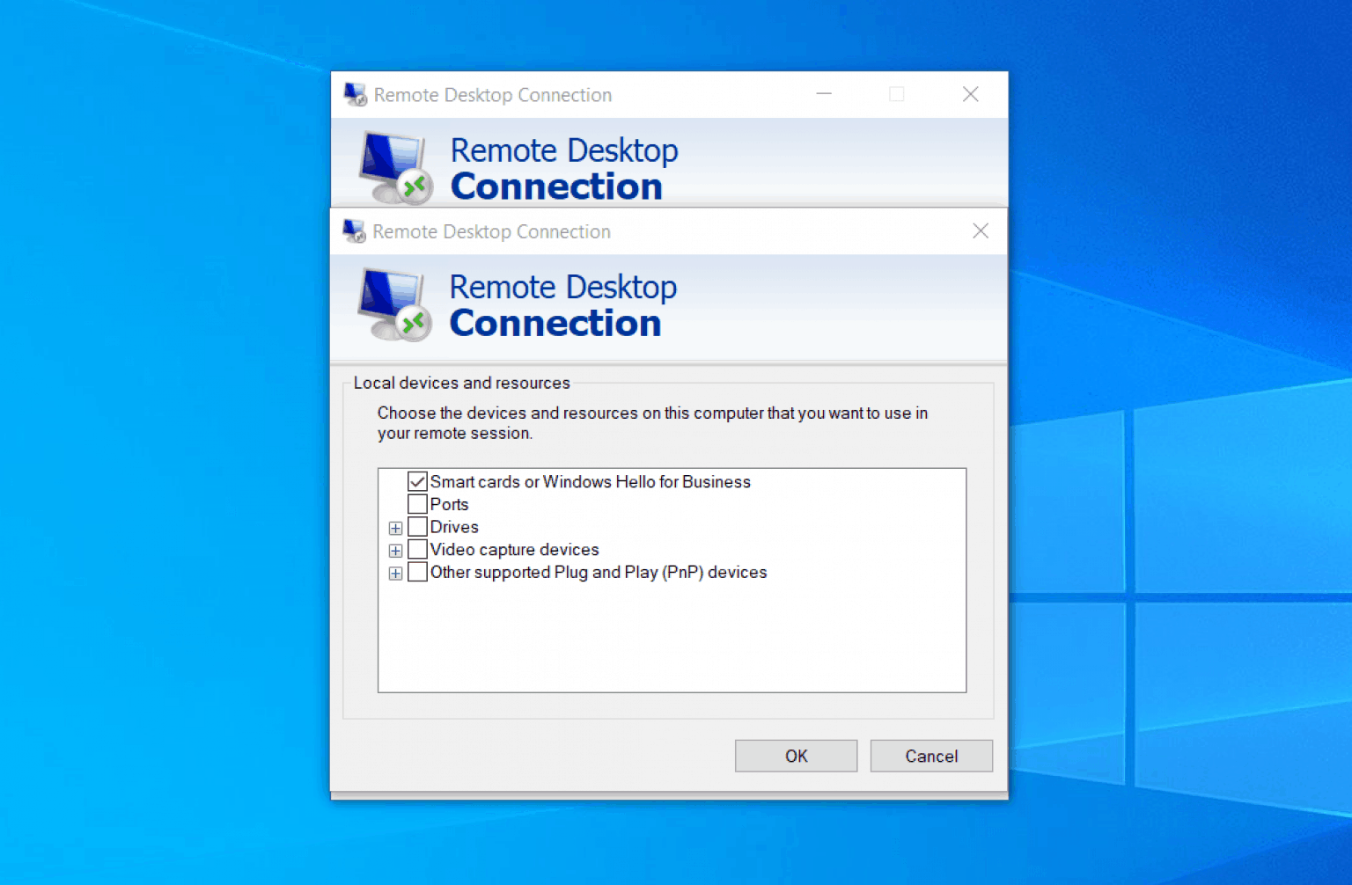Enable the Ports checkbox
The height and width of the screenshot is (885, 1352).
[417, 503]
